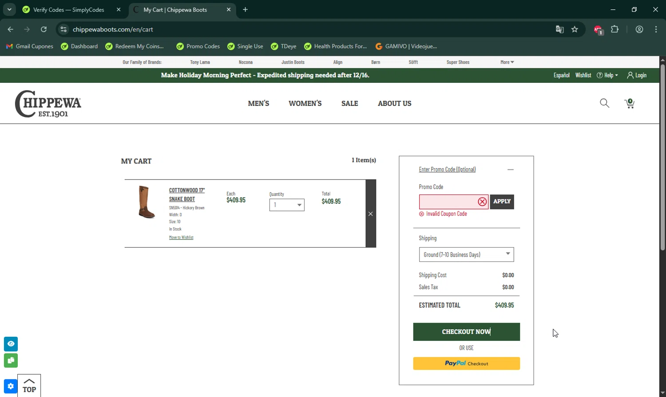
Task: Click the Chippewa Est. 1901 logo
Action: tap(48, 104)
